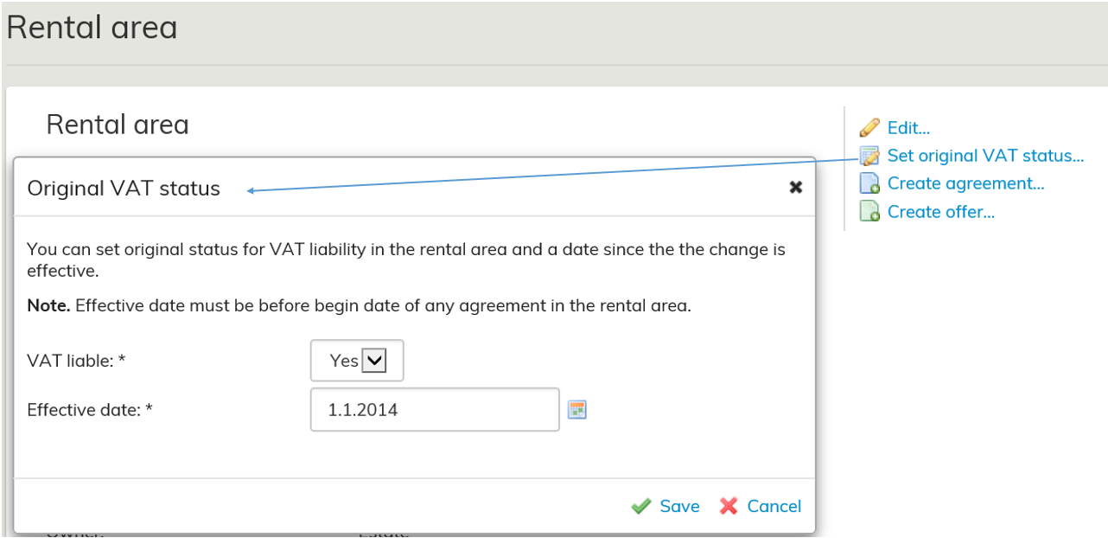Click the Effective date field showing 1.1.2014
This screenshot has width=1108, height=538.
[x=435, y=410]
